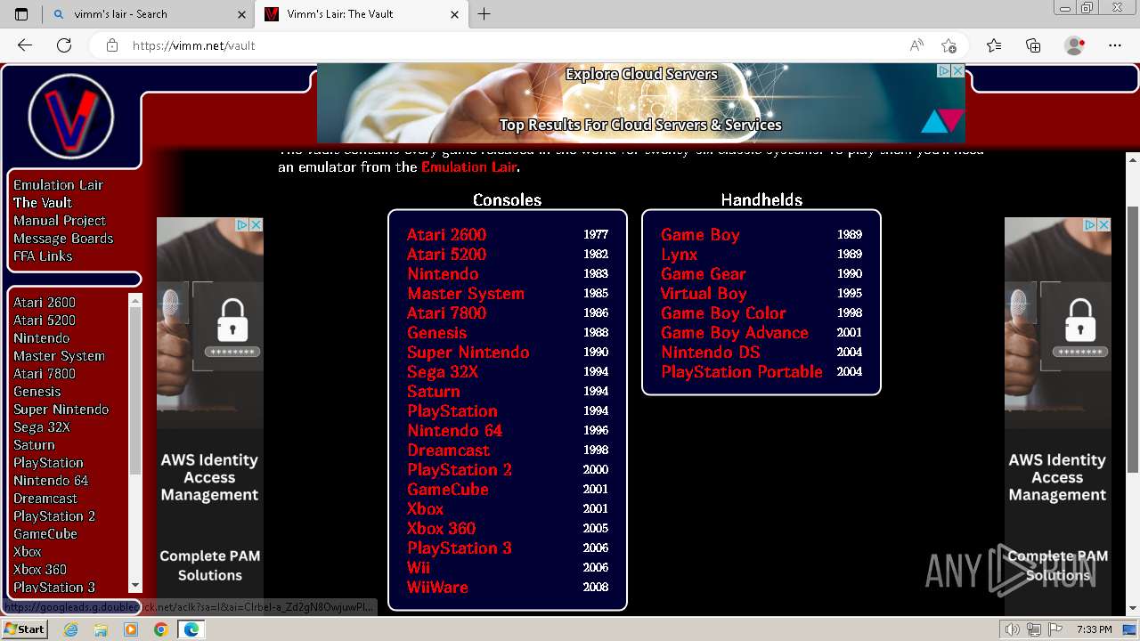This screenshot has width=1140, height=641.
Task: Click the page vertical scrollbar thumb
Action: [1133, 338]
